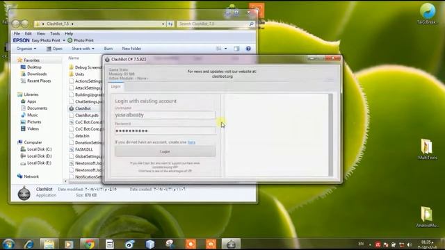Click Name column header in file list

click(74, 58)
